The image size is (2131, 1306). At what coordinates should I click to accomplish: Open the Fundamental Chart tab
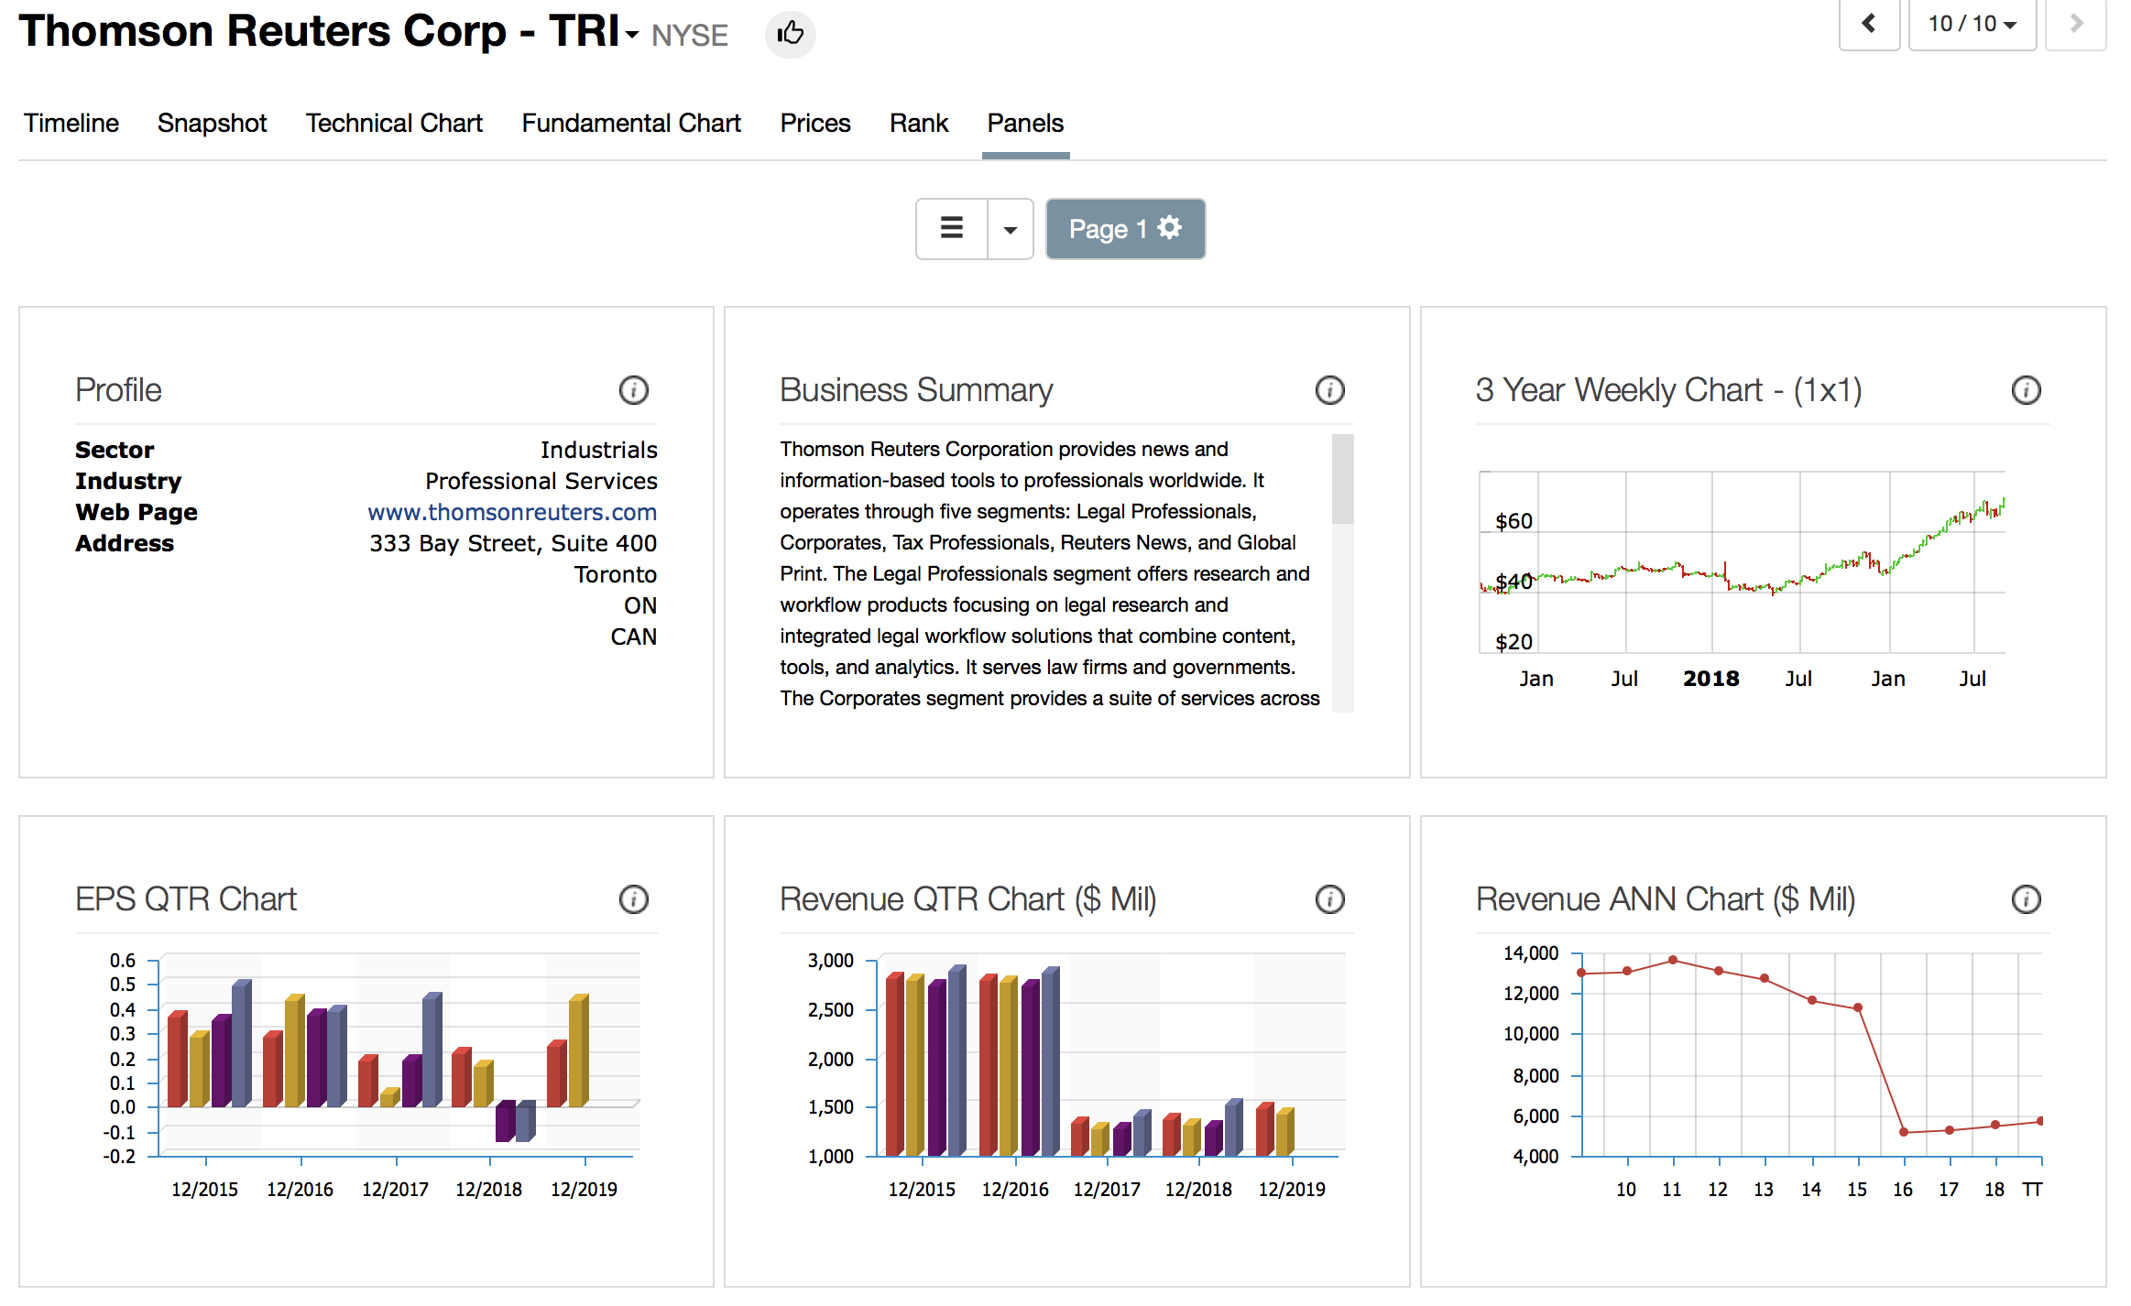pos(631,123)
